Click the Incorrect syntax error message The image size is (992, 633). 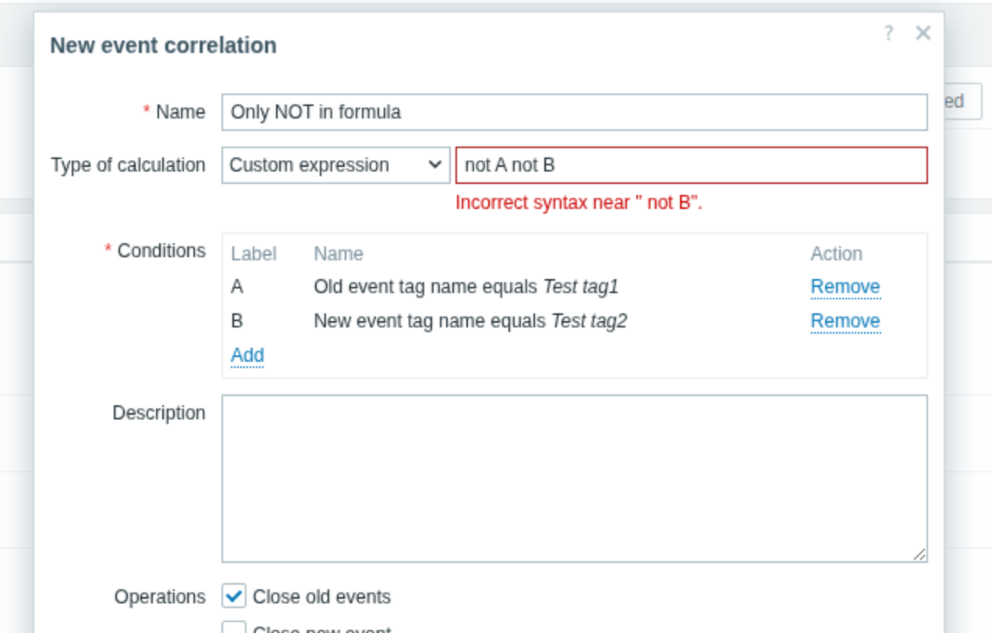(x=579, y=203)
